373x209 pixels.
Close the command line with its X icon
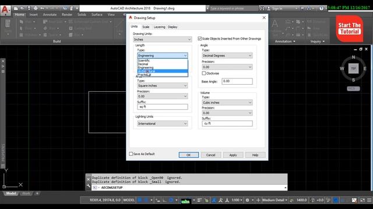click(88, 179)
